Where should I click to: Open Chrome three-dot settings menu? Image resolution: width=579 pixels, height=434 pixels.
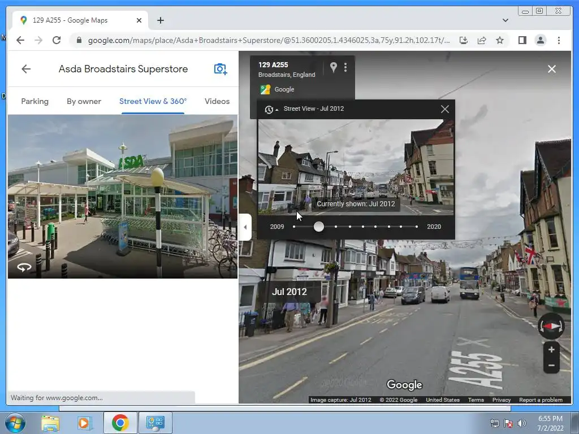click(559, 40)
